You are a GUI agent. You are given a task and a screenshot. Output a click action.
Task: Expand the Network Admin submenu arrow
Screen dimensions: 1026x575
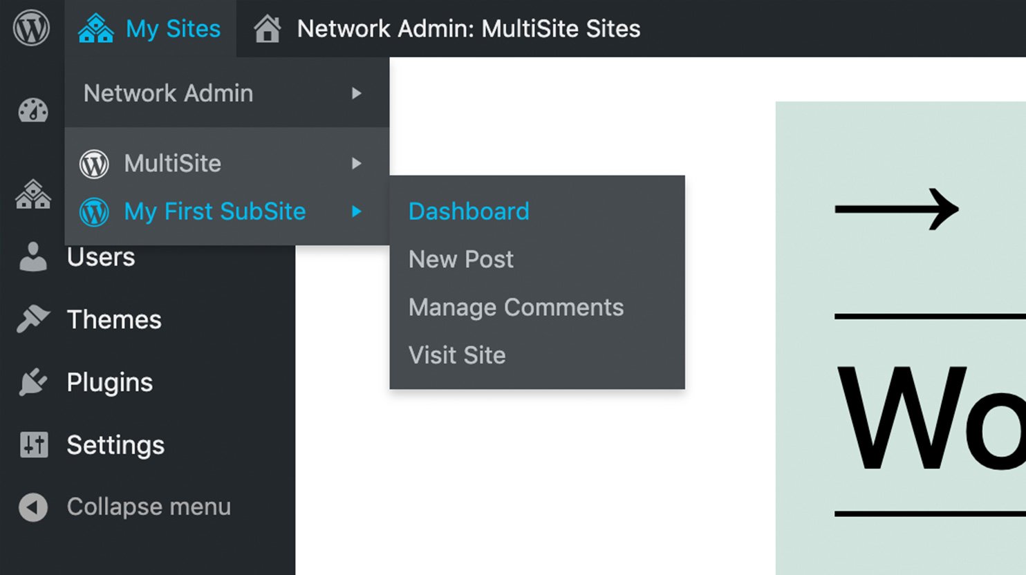coord(356,93)
